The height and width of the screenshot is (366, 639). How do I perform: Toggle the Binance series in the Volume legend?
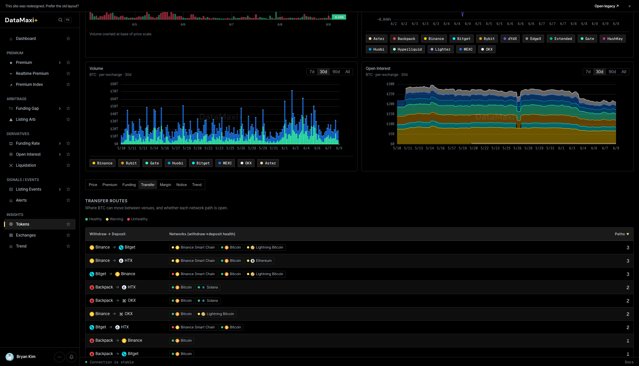coord(103,163)
